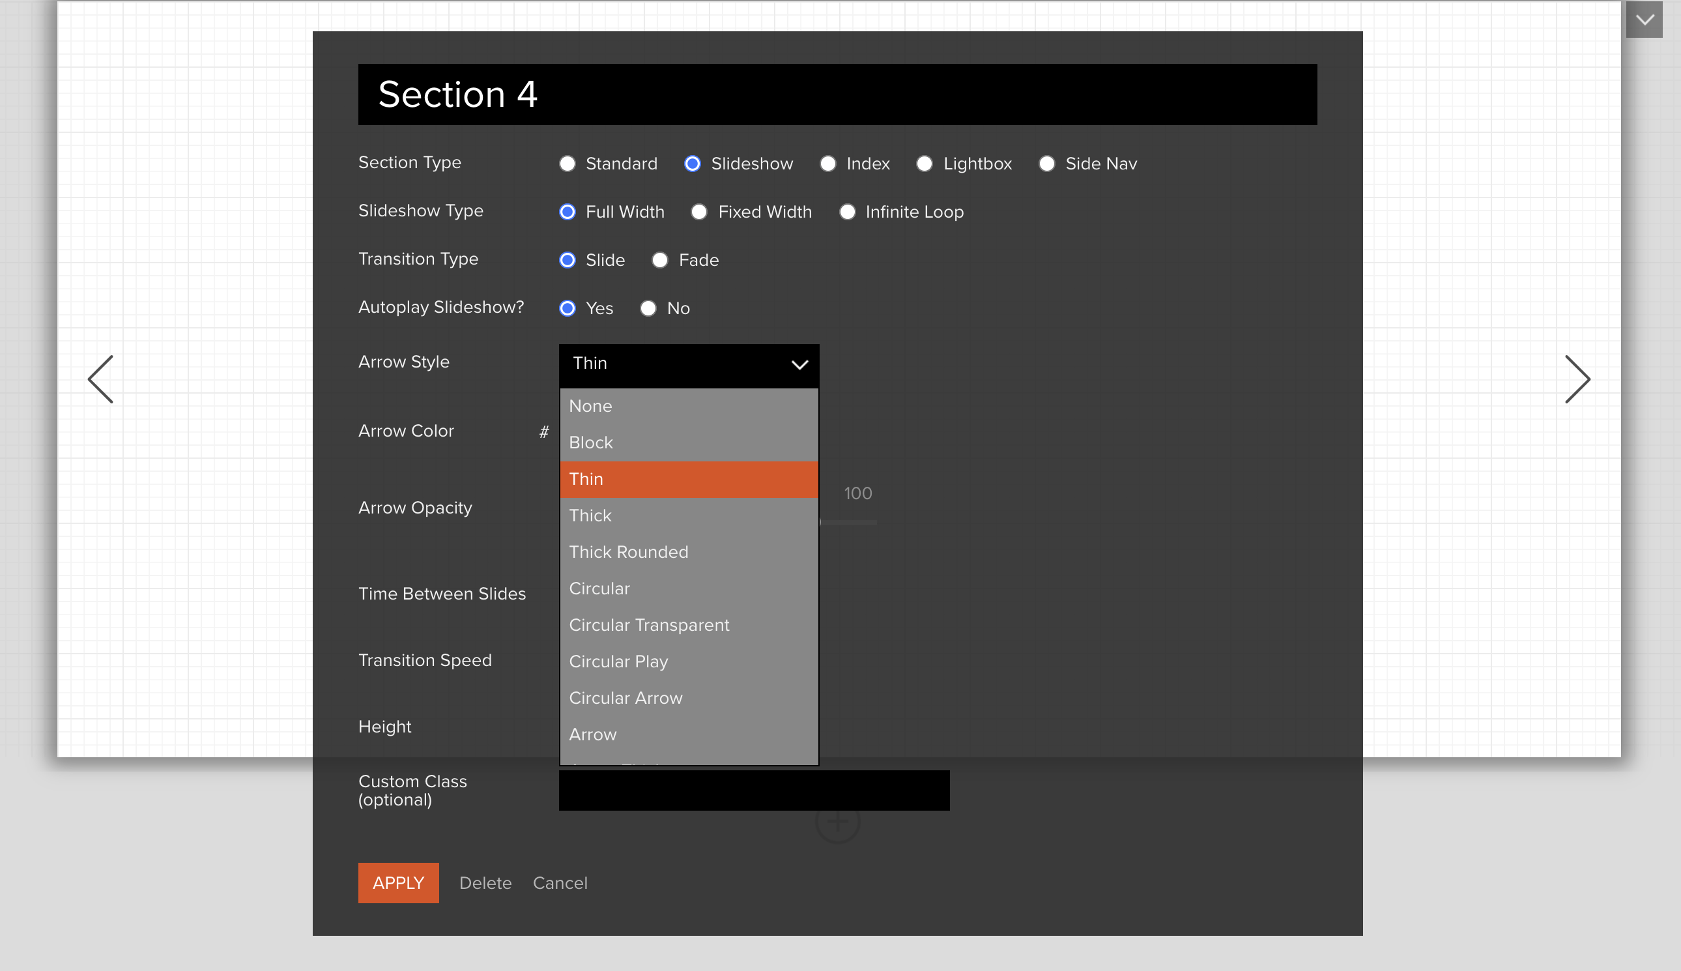1681x971 pixels.
Task: Select Lightbox as the section type
Action: point(925,163)
